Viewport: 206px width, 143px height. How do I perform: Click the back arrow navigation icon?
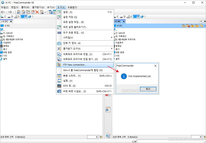3,12
